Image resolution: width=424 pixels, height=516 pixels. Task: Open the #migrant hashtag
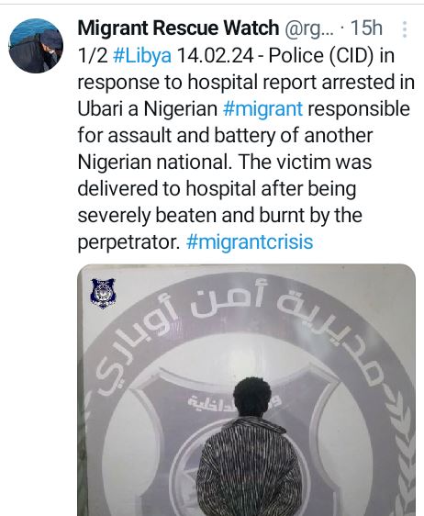point(262,109)
